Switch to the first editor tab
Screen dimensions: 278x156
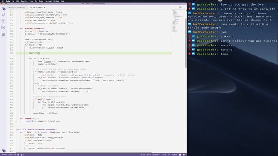[17, 7]
